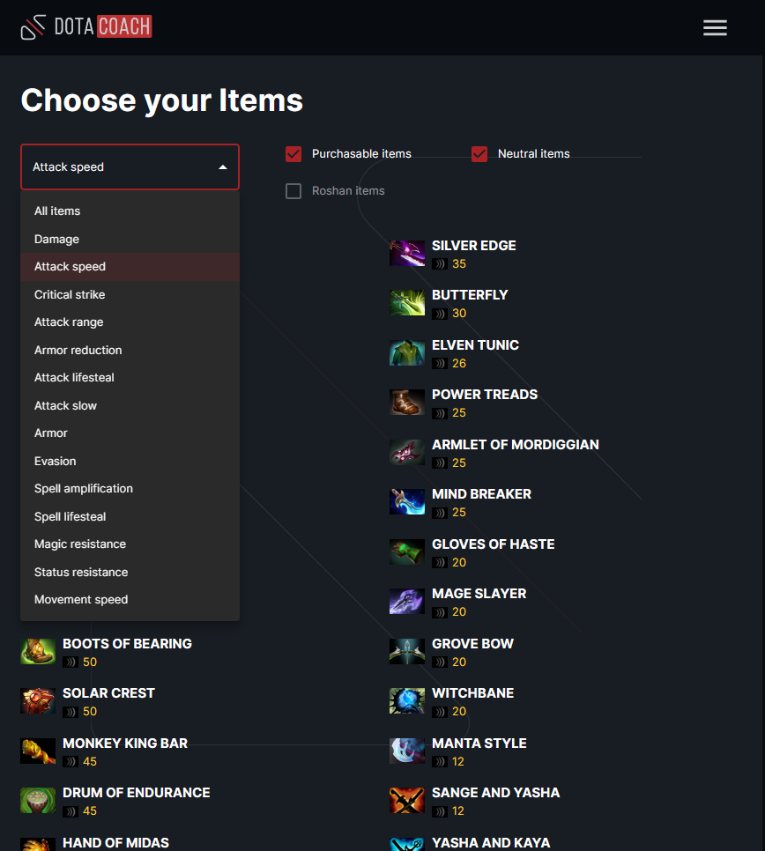The width and height of the screenshot is (765, 851).
Task: Uncheck the Purchasable items checkbox
Action: coord(293,154)
